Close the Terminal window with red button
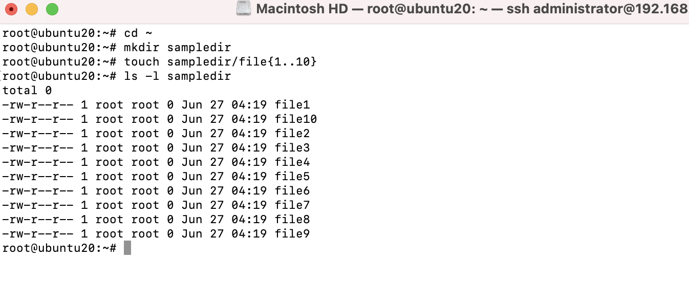The width and height of the screenshot is (689, 302). (x=11, y=9)
